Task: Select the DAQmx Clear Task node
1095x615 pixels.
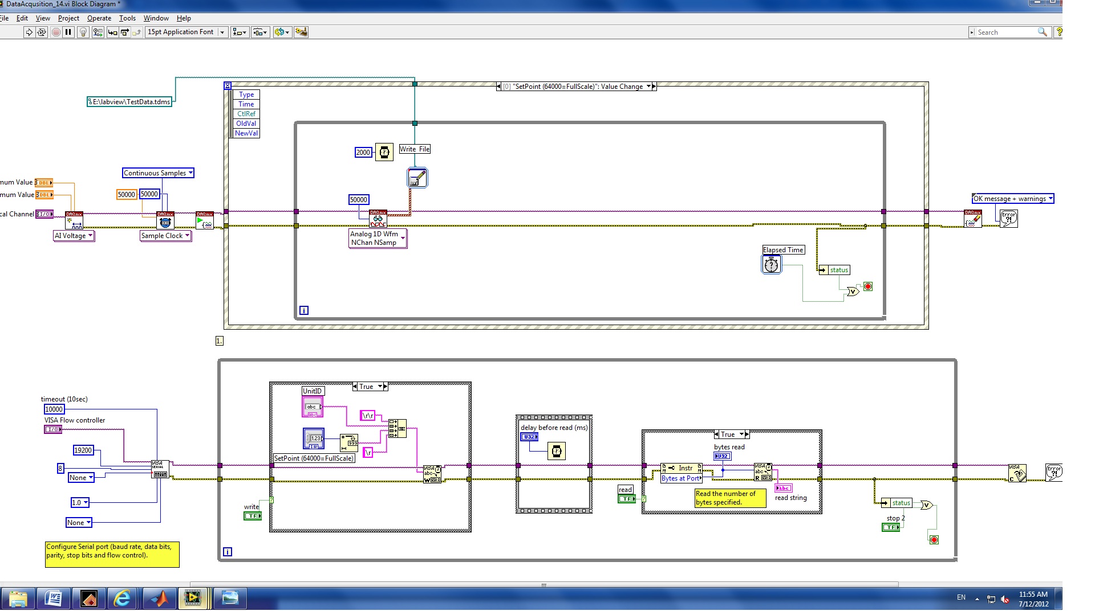Action: click(x=973, y=218)
